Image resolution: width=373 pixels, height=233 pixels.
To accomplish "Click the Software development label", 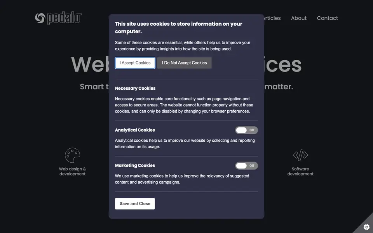I will [x=300, y=171].
